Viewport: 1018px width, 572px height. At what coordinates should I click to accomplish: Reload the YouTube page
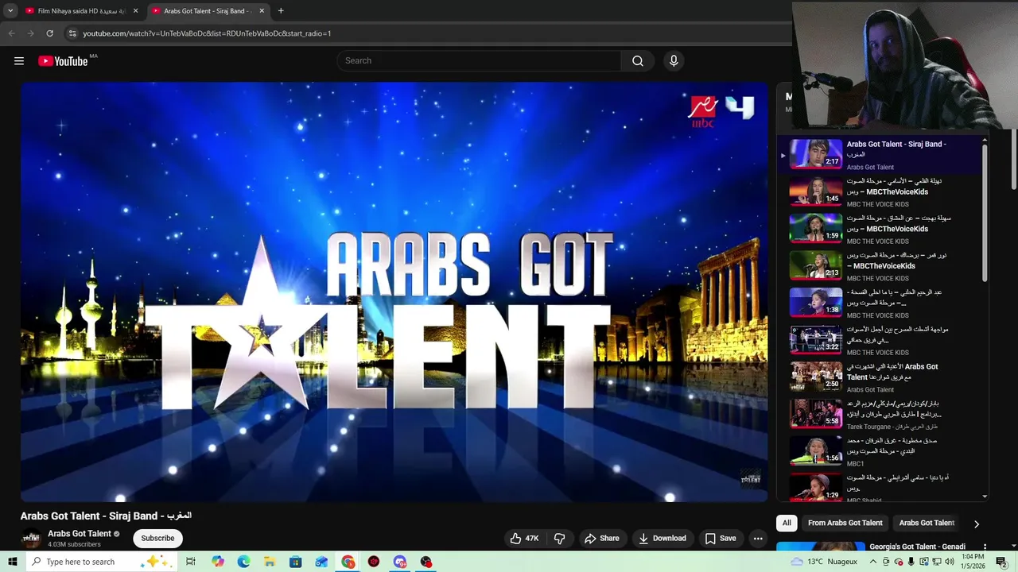49,33
